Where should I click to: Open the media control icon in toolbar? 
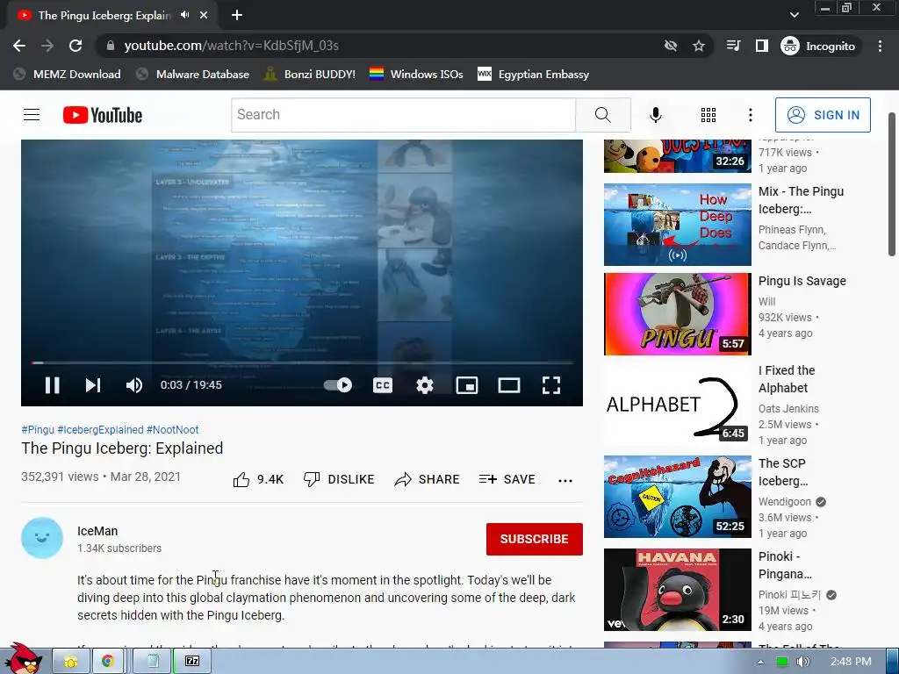click(x=733, y=46)
